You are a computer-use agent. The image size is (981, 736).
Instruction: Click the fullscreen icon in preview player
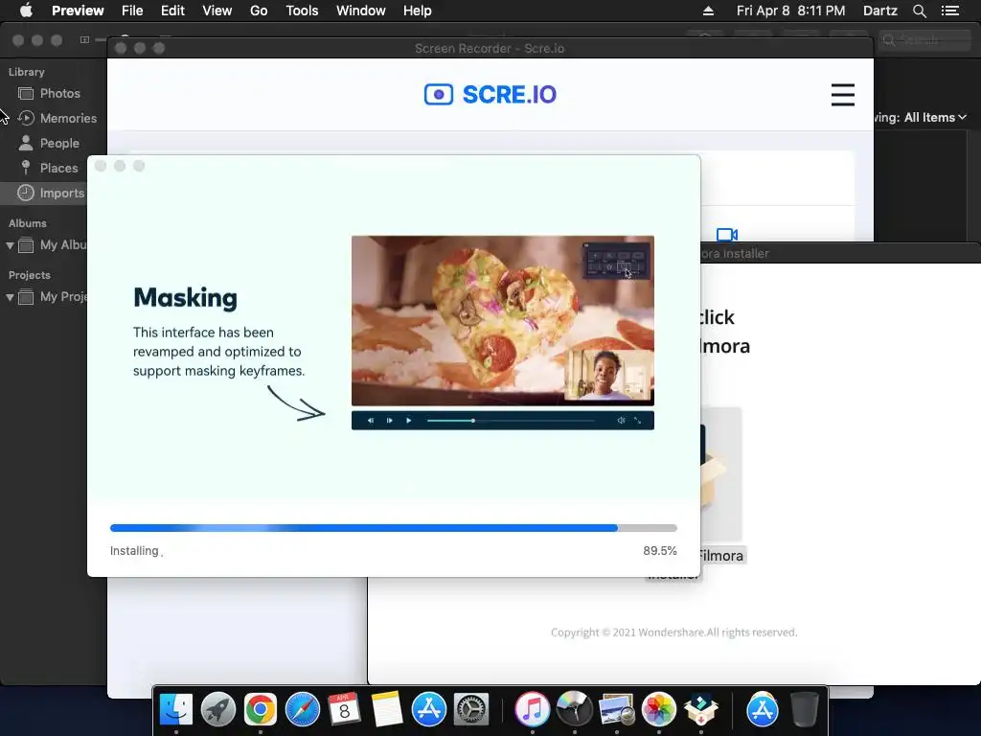click(x=637, y=421)
